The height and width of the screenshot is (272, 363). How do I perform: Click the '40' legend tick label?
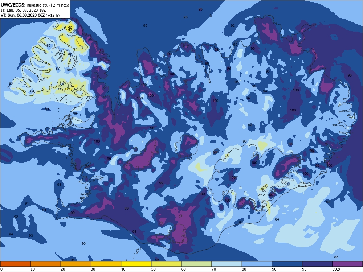tap(123, 269)
